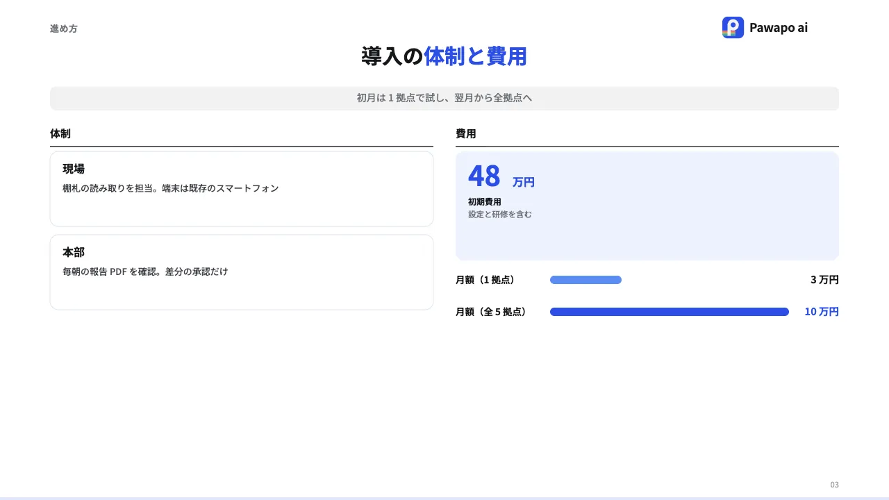
Task: Click the slide title 導入の体制と費用
Action: (x=444, y=56)
